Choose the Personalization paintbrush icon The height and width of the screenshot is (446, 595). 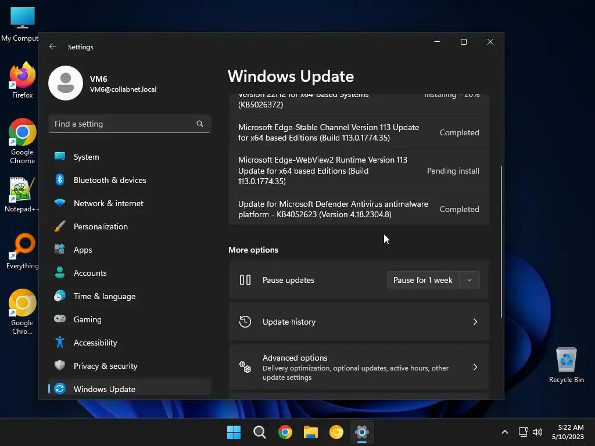pos(60,226)
